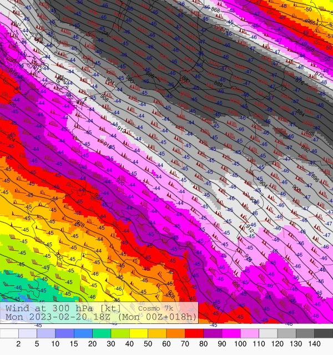Image resolution: width=333 pixels, height=355 pixels.
Task: Click the red swatch between 70 and 80
Action: [194, 333]
